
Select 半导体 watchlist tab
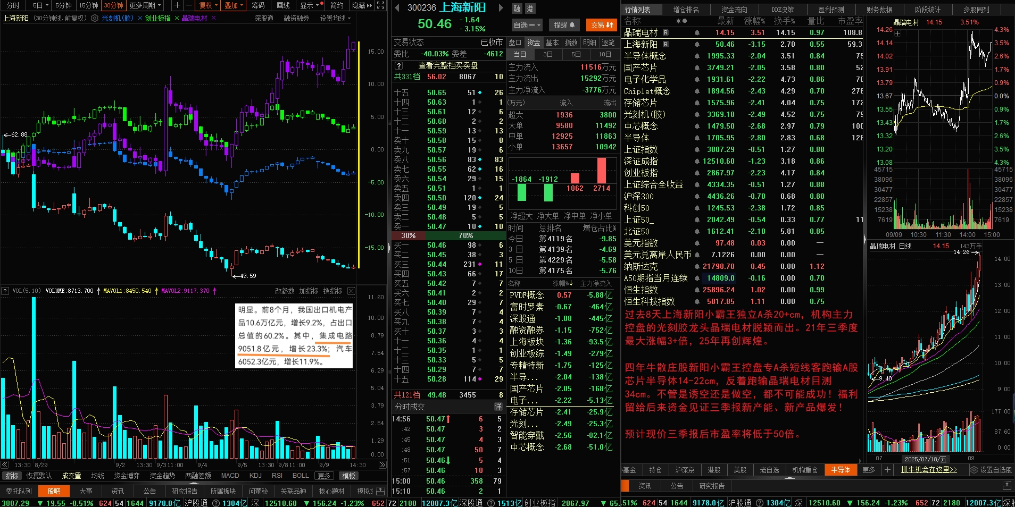click(841, 470)
